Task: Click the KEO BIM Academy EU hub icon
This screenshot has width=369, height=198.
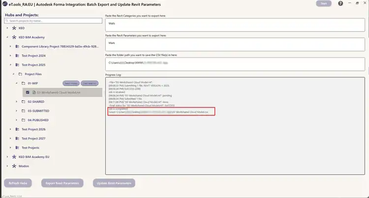Action: click(x=14, y=157)
